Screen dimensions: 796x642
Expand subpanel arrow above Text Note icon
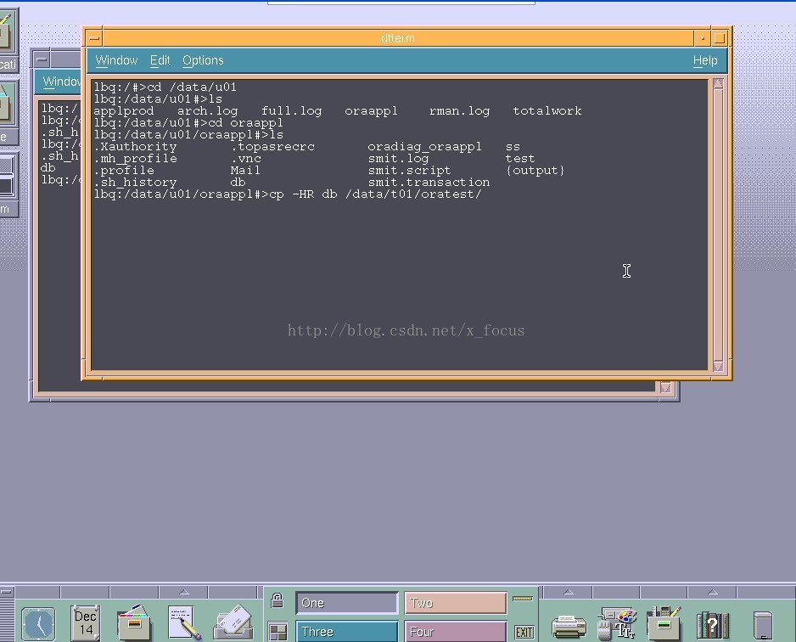pos(184,592)
